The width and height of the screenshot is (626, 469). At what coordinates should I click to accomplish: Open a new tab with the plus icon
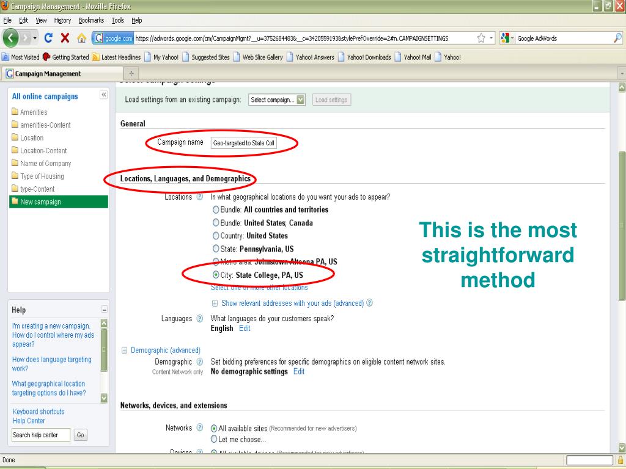(x=131, y=73)
